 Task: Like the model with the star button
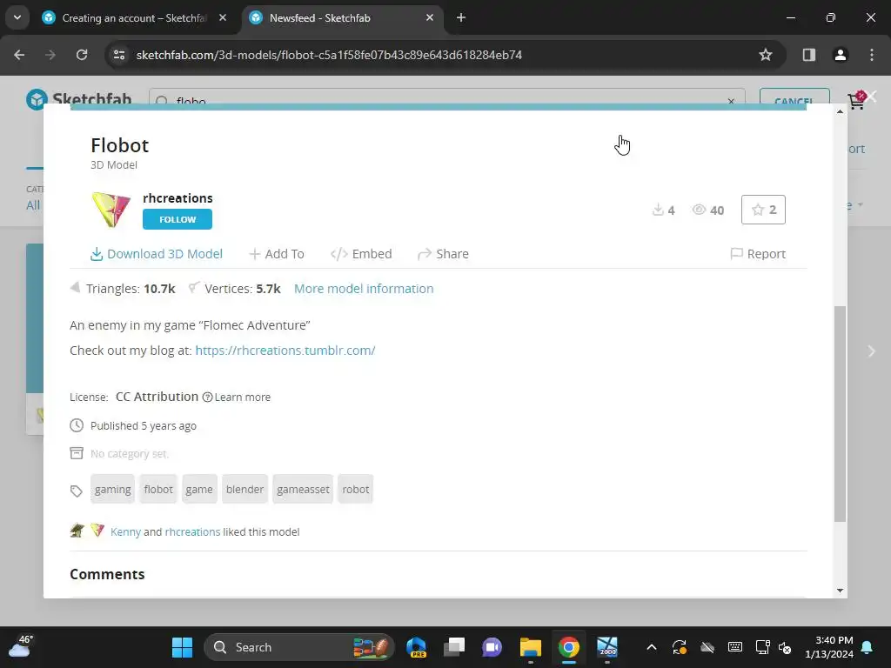pyautogui.click(x=763, y=210)
